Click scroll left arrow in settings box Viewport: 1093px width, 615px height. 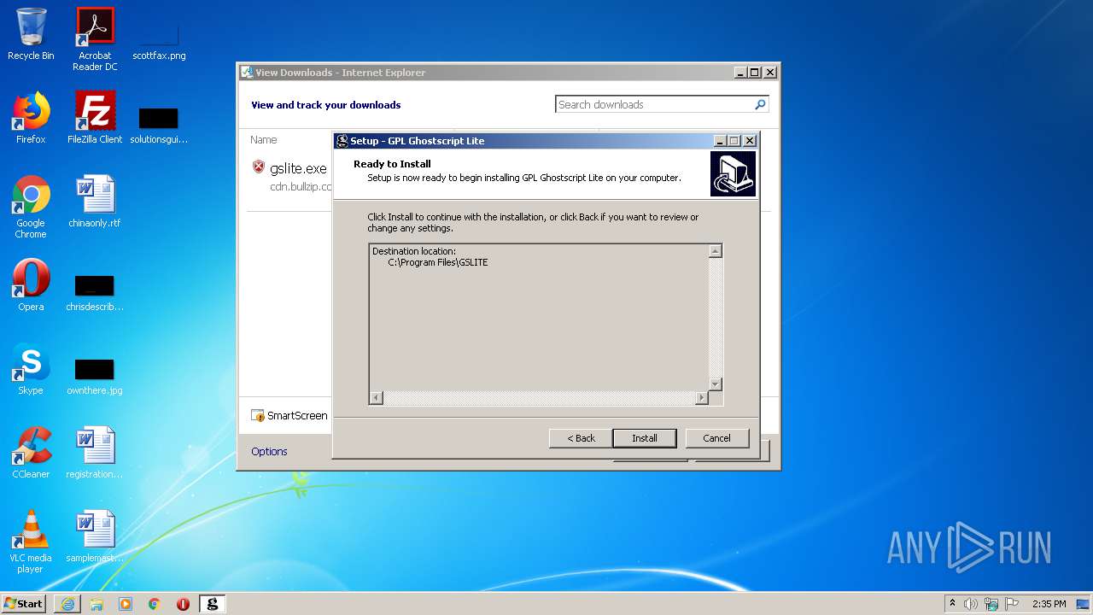tap(376, 398)
